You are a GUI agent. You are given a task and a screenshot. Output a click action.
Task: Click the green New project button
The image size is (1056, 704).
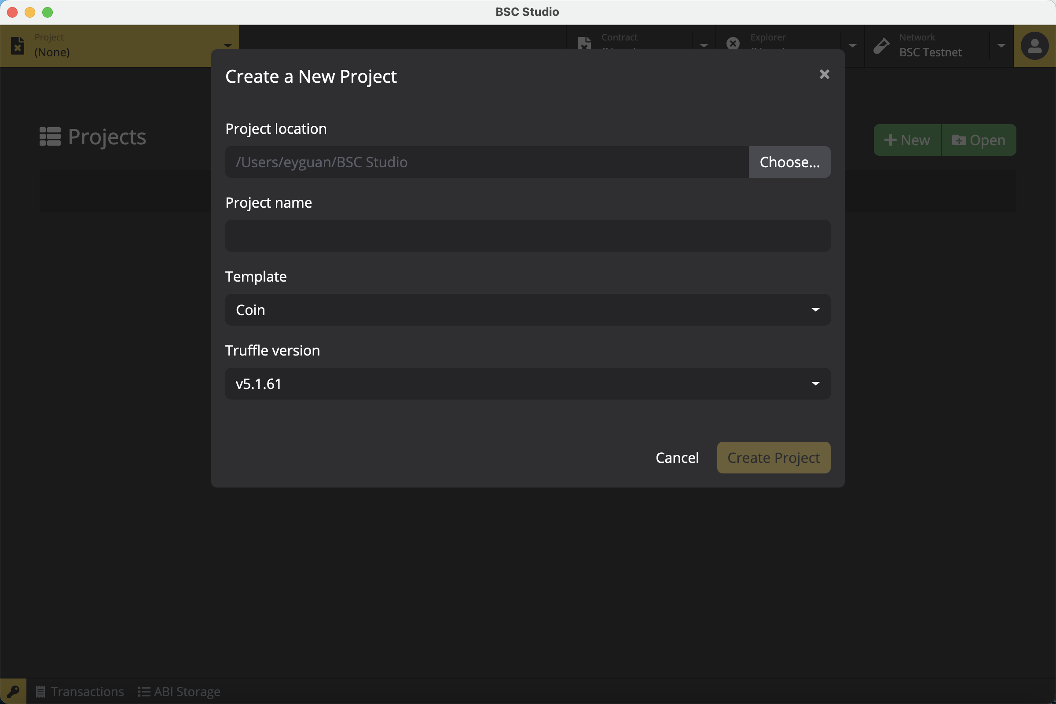(x=906, y=140)
